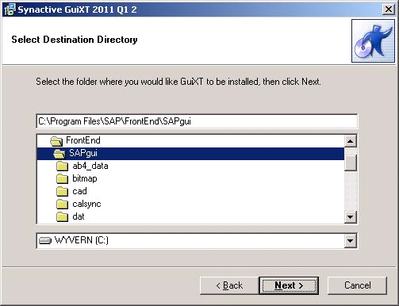This screenshot has height=306, width=399.
Task: Click the Next button
Action: point(289,285)
